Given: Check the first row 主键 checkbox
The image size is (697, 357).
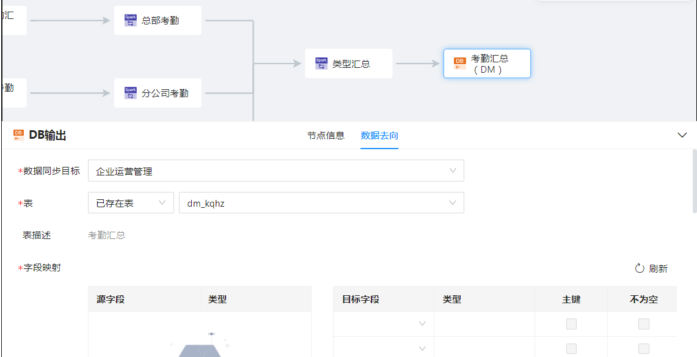Looking at the screenshot, I should pyautogui.click(x=571, y=324).
